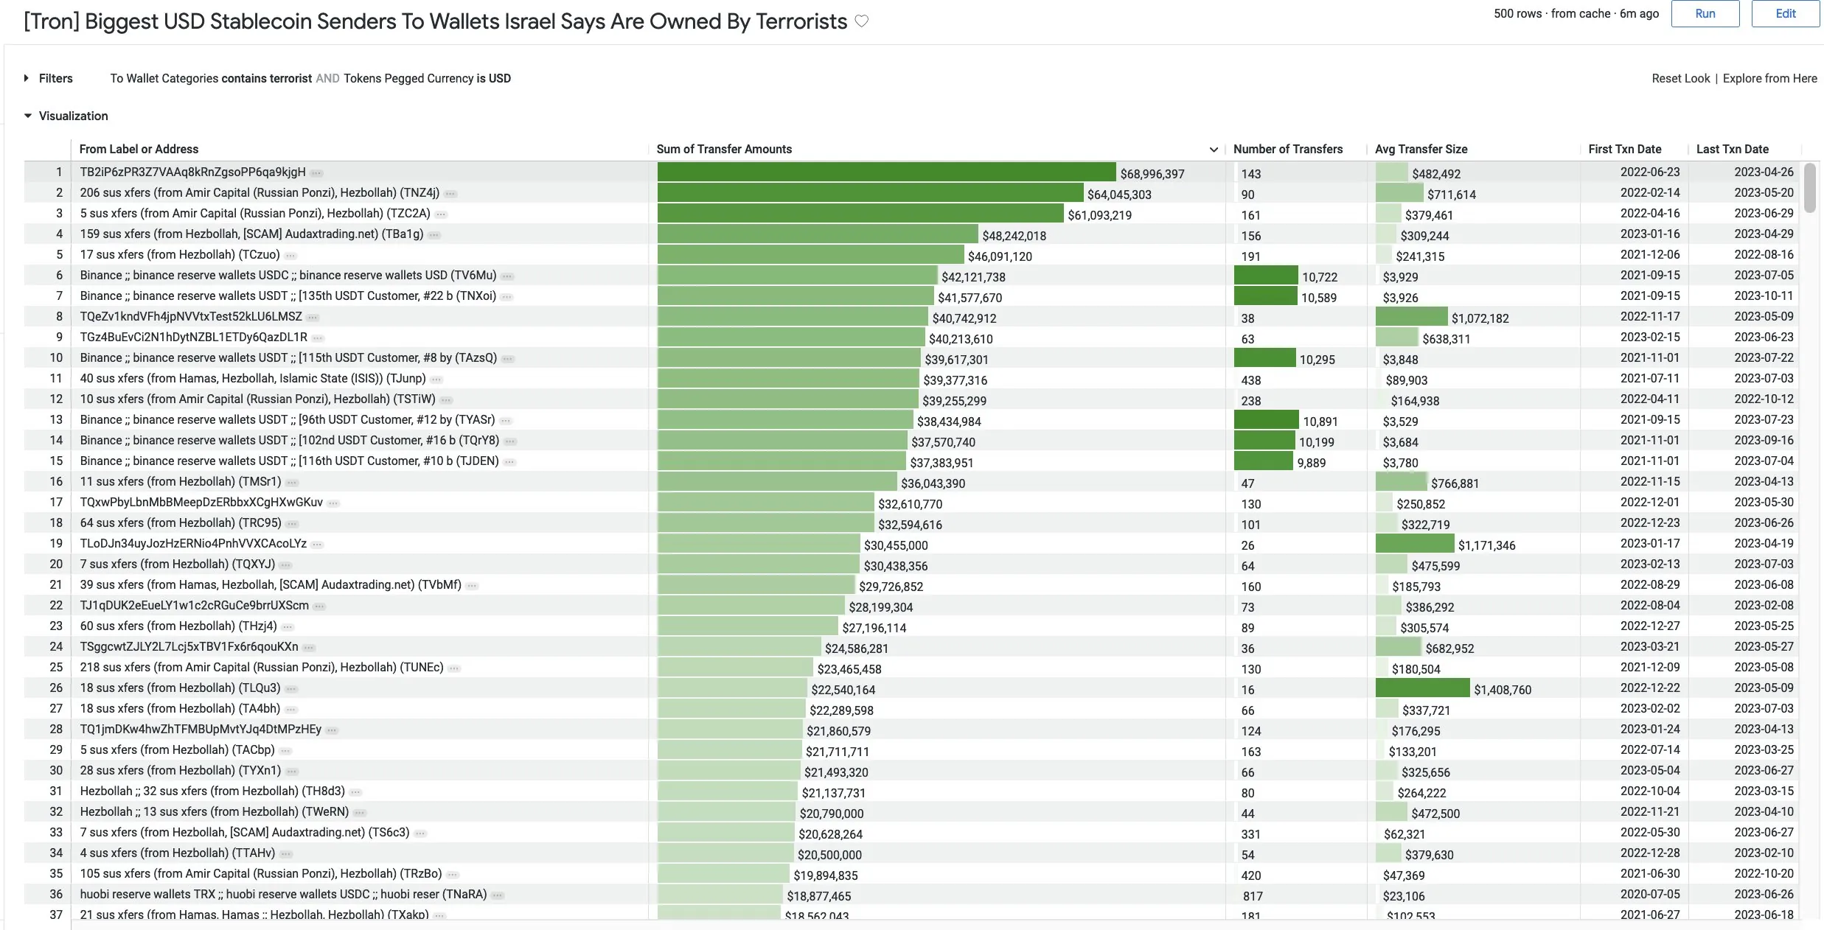This screenshot has width=1824, height=930.
Task: Click the Run button
Action: (1705, 13)
